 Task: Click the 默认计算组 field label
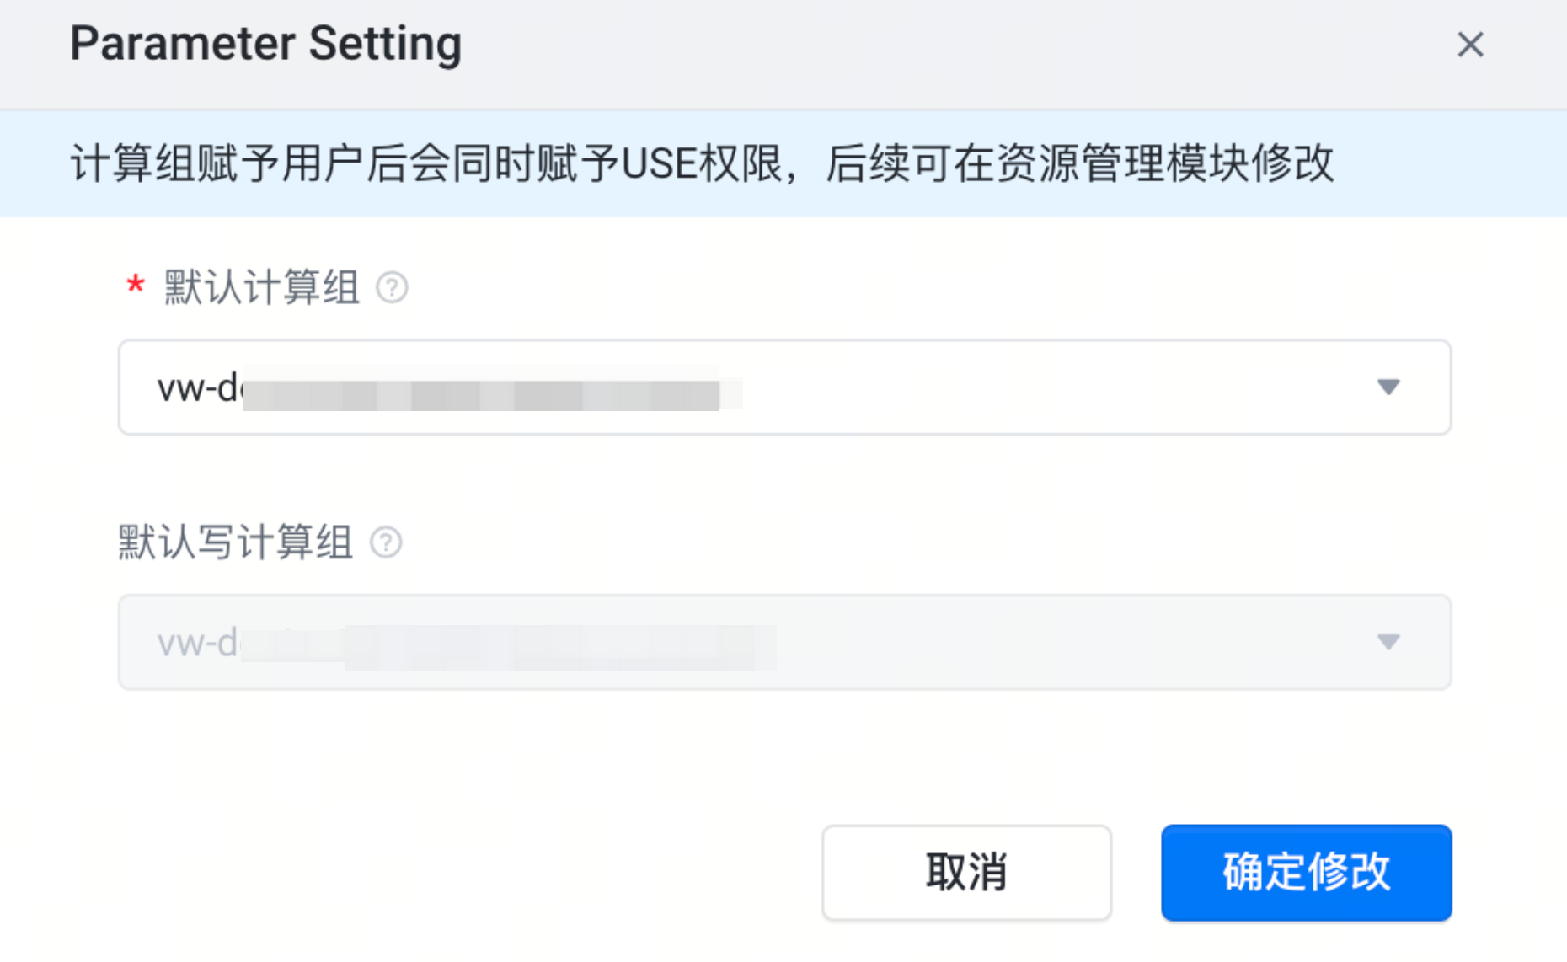click(x=262, y=288)
